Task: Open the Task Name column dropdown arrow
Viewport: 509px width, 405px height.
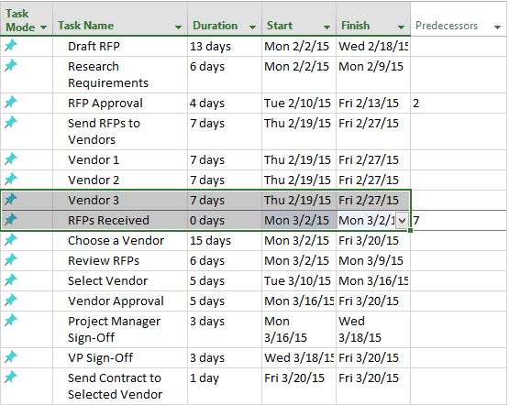Action: (x=178, y=27)
